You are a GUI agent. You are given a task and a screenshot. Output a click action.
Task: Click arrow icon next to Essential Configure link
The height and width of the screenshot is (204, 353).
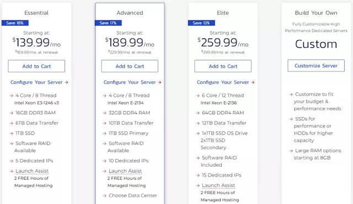[66, 82]
